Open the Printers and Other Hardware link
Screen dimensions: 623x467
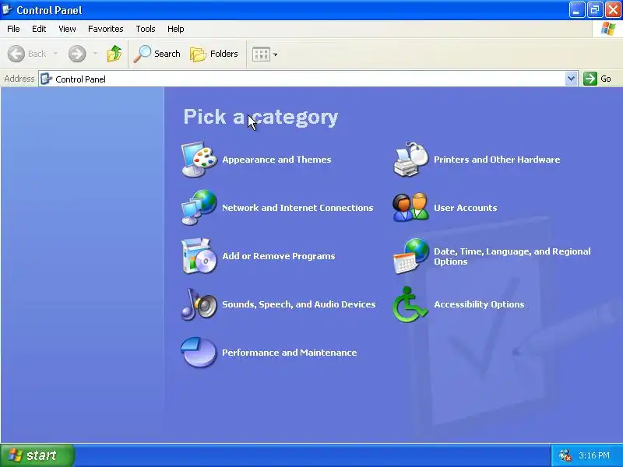point(497,160)
